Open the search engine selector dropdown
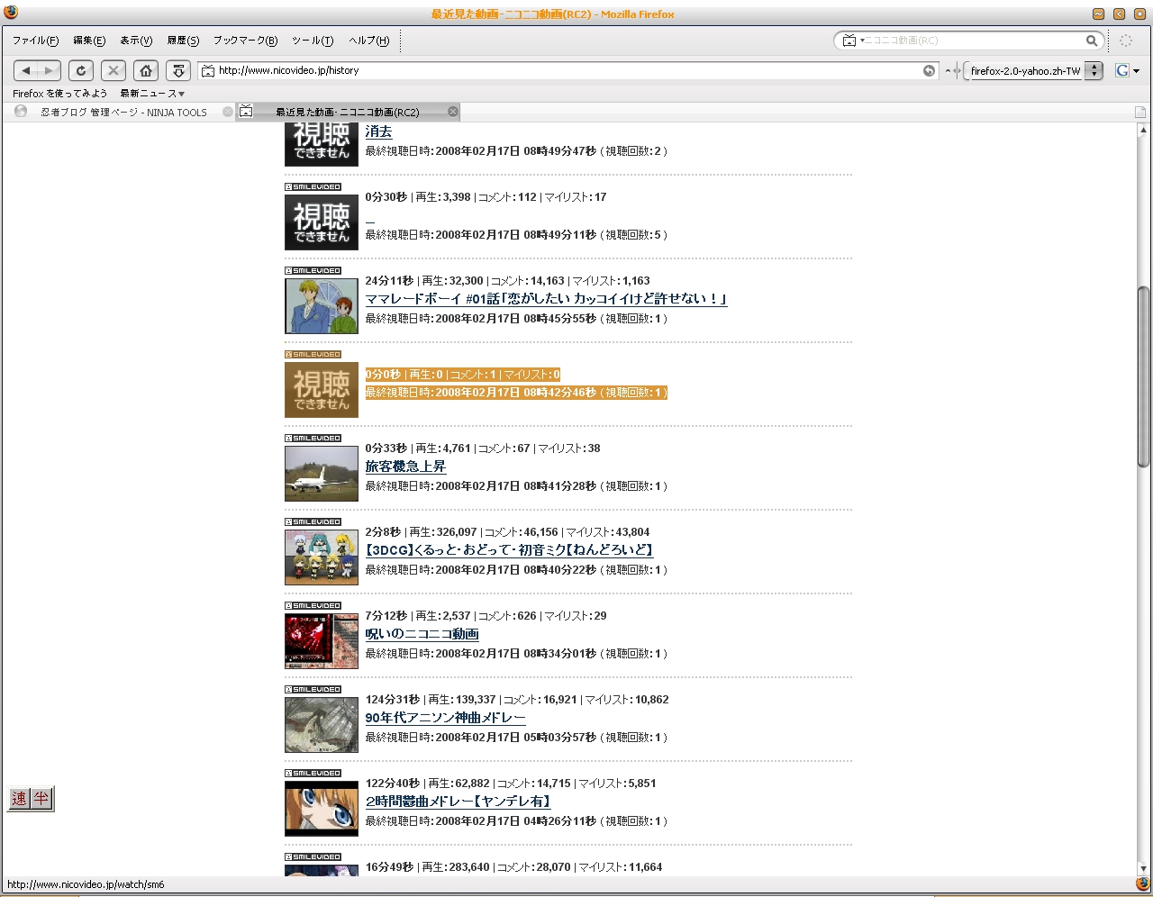Image resolution: width=1153 pixels, height=897 pixels. pos(852,41)
